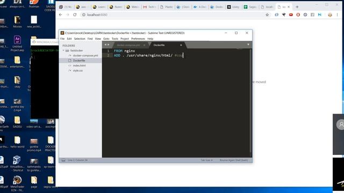Viewport: 344px width, 193px height.
Task: Open a new Chrome tab with plus
Action: pyautogui.click(x=297, y=7)
